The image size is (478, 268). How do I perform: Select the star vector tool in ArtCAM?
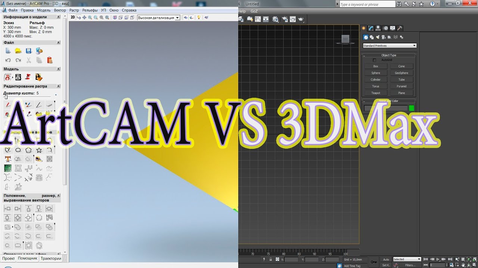click(x=39, y=150)
